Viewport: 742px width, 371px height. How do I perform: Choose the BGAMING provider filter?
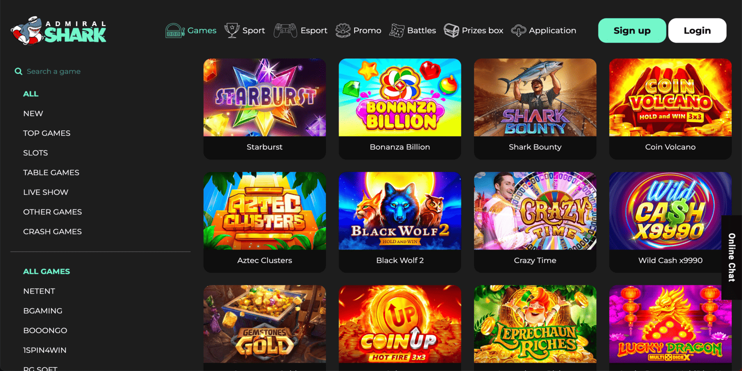pyautogui.click(x=43, y=311)
